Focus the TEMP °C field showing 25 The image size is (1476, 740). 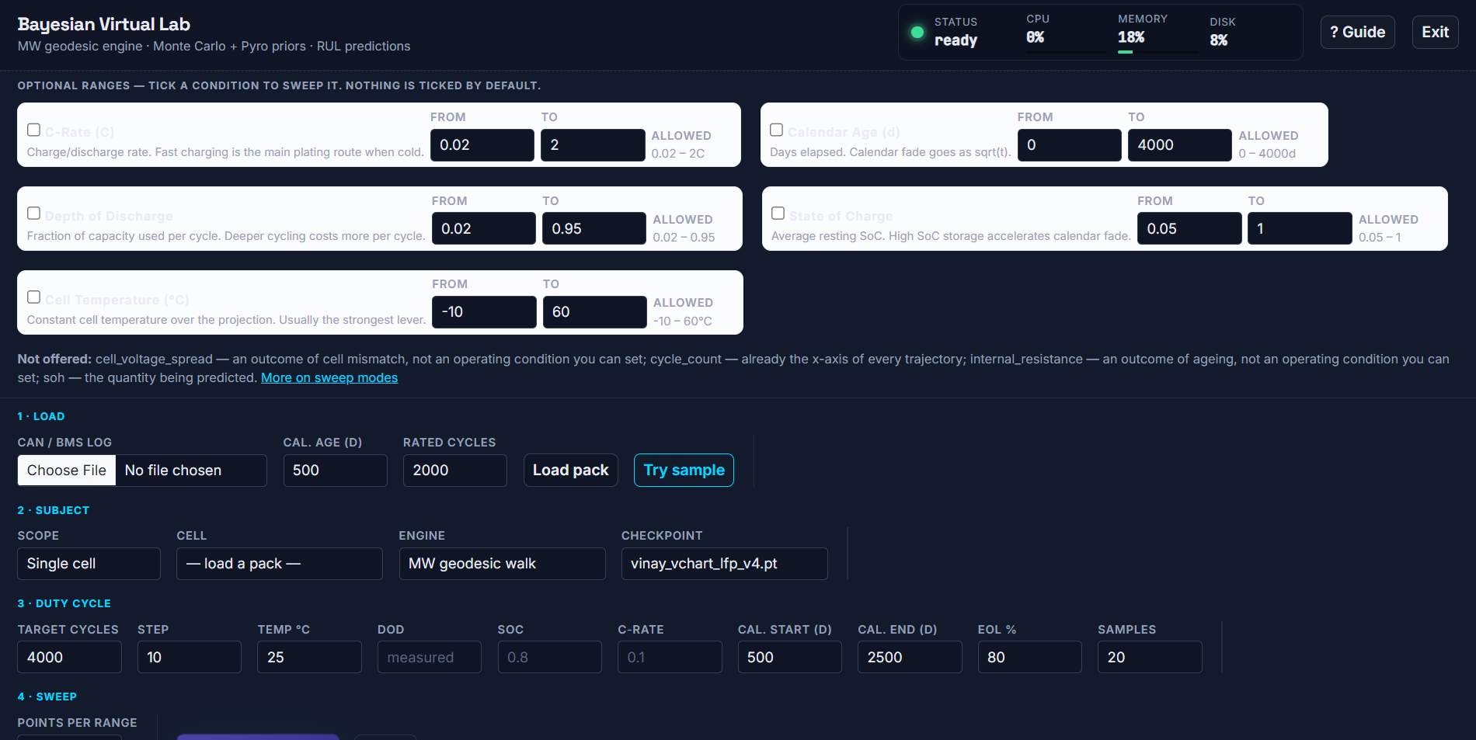click(x=310, y=658)
